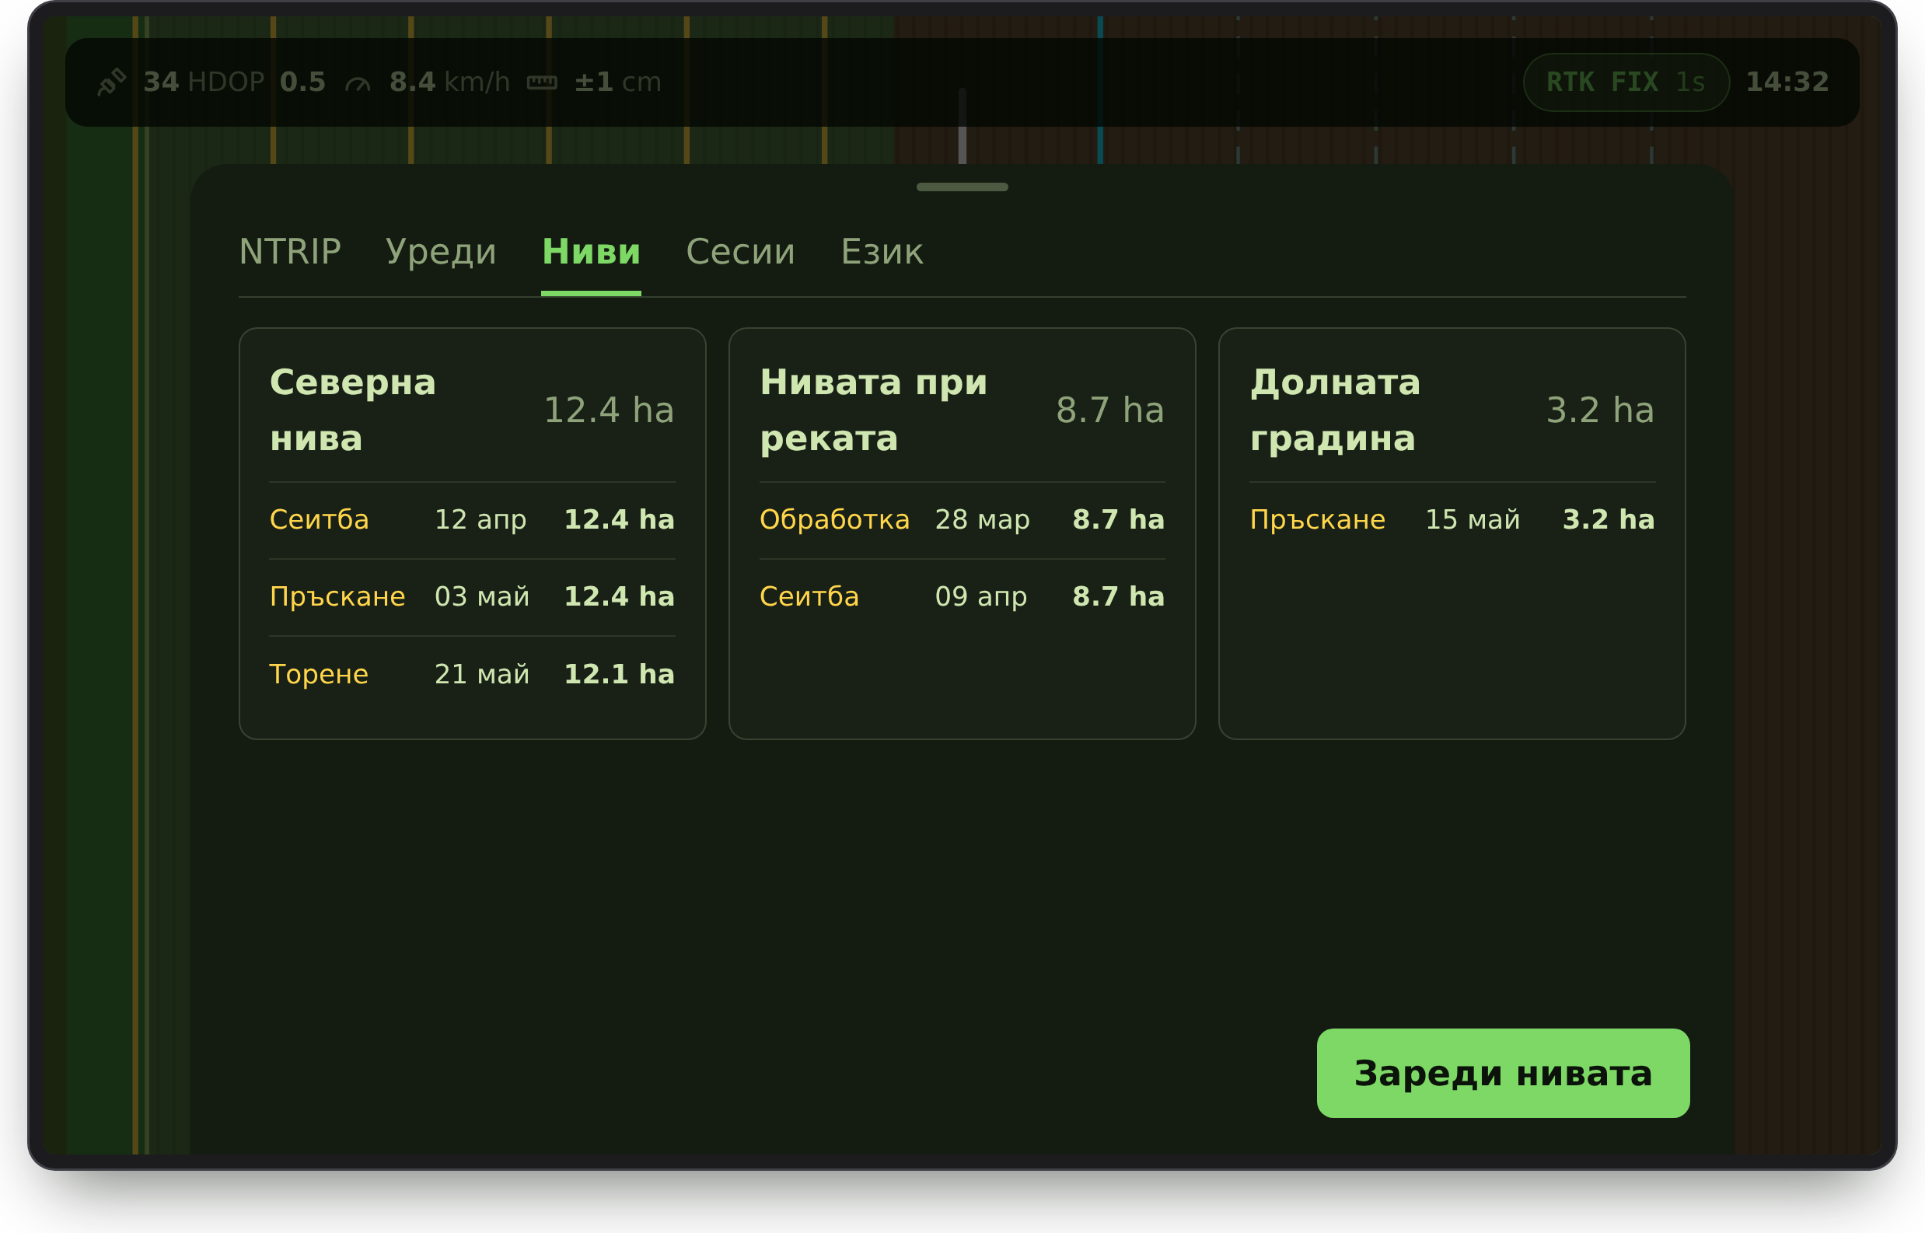This screenshot has height=1233, width=1925.
Task: Grab the sheet drag handle
Action: (x=962, y=187)
